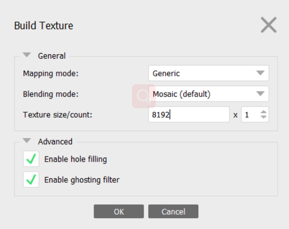The height and width of the screenshot is (229, 289).
Task: Click the 'Texture size/count:' label
Action: (57, 114)
